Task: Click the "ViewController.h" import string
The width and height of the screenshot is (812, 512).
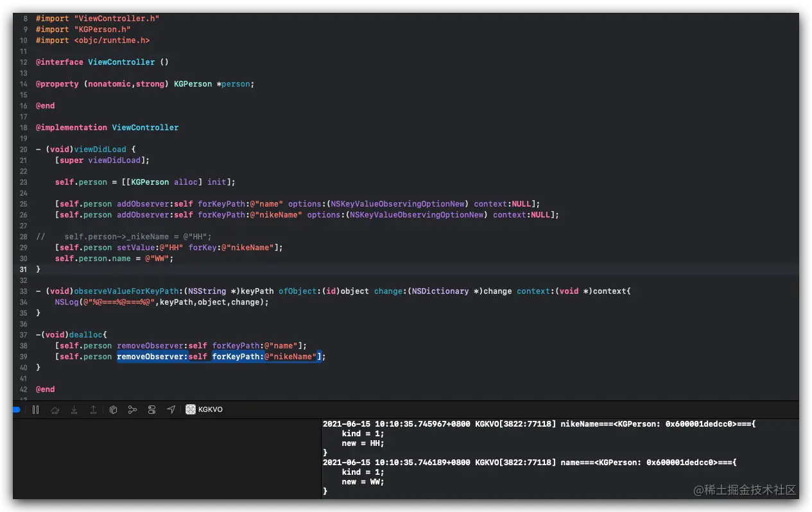Action: click(x=116, y=19)
